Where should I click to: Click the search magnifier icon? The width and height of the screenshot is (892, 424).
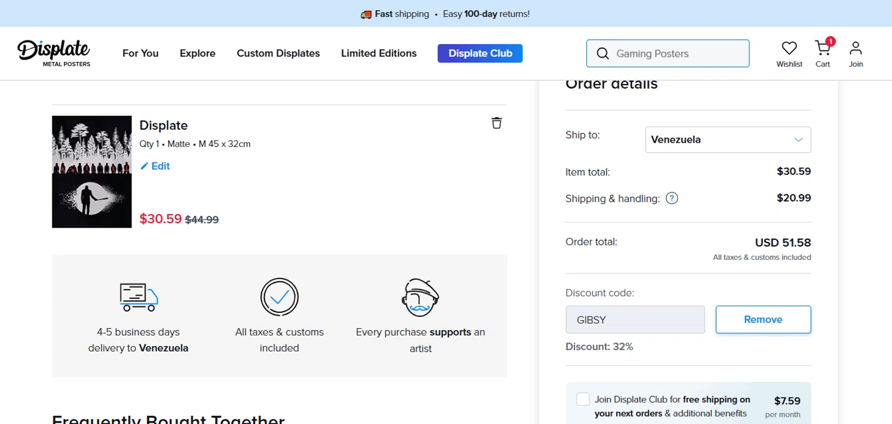click(602, 54)
